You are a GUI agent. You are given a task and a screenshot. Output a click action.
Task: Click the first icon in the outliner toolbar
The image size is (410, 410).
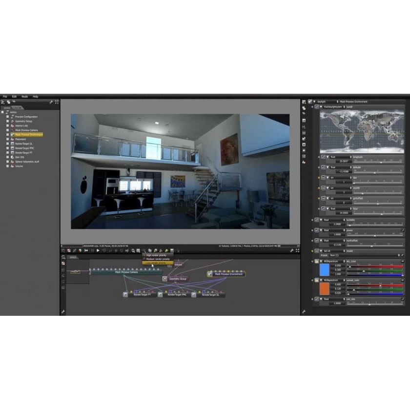[x=3, y=102]
